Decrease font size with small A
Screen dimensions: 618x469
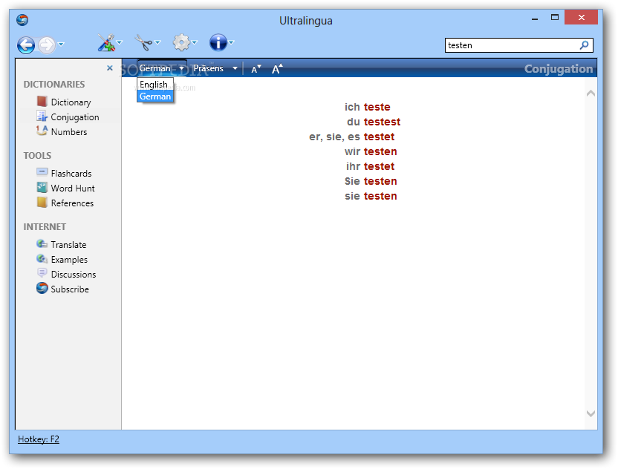pos(256,69)
